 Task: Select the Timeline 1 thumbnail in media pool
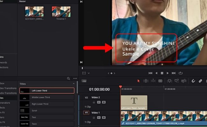point(61,12)
